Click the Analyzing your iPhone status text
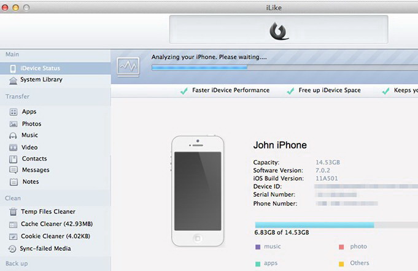 point(209,57)
